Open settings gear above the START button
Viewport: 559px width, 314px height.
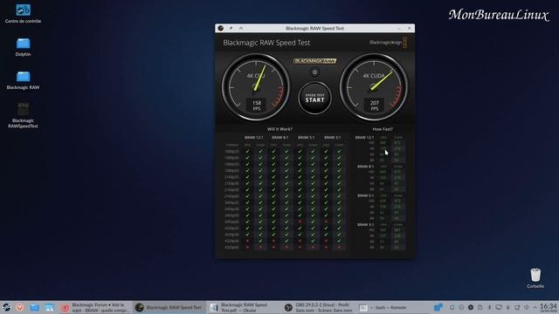tap(314, 72)
